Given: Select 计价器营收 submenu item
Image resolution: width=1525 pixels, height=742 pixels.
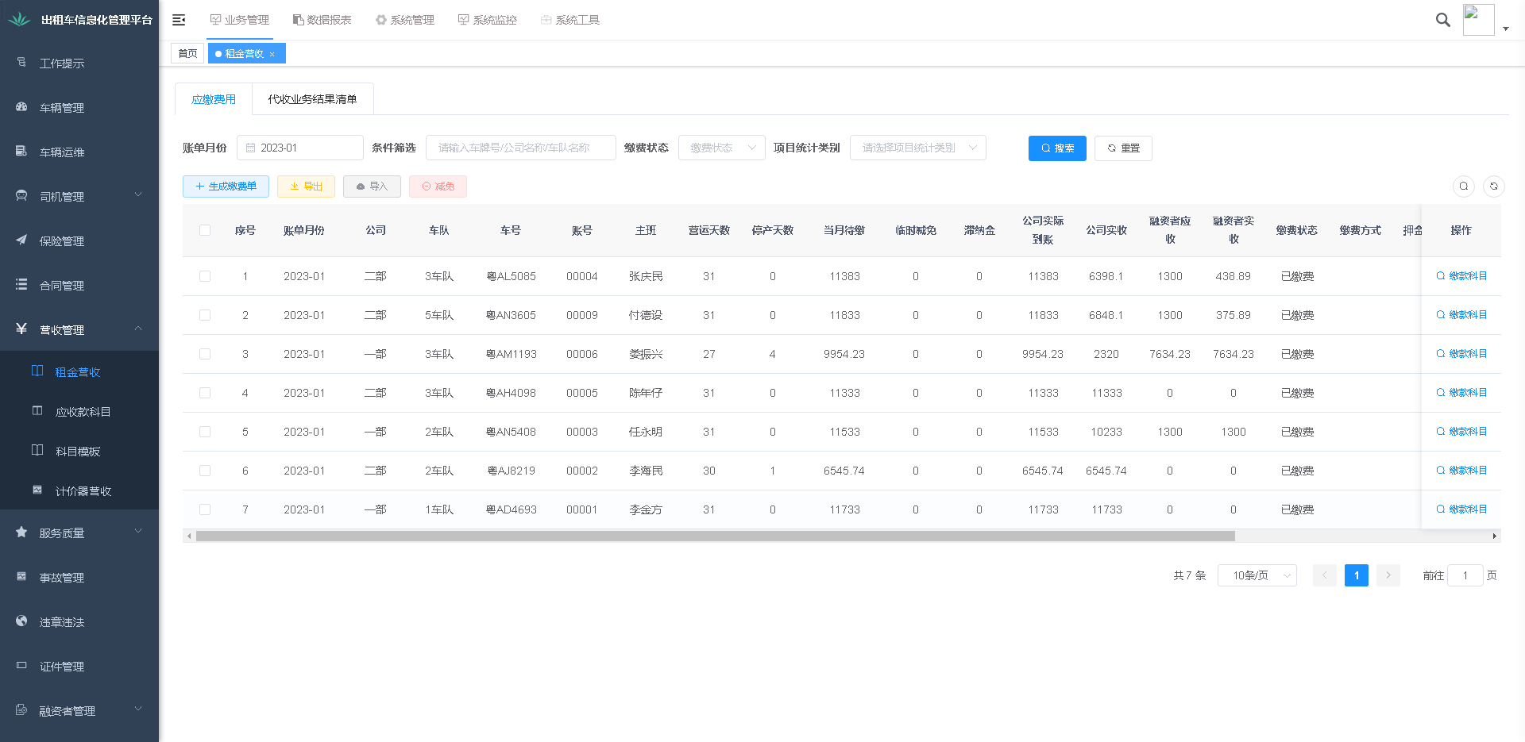Looking at the screenshot, I should pos(83,491).
